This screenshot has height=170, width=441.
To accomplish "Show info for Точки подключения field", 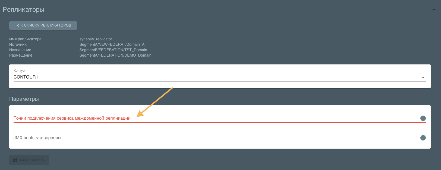I will click(423, 118).
